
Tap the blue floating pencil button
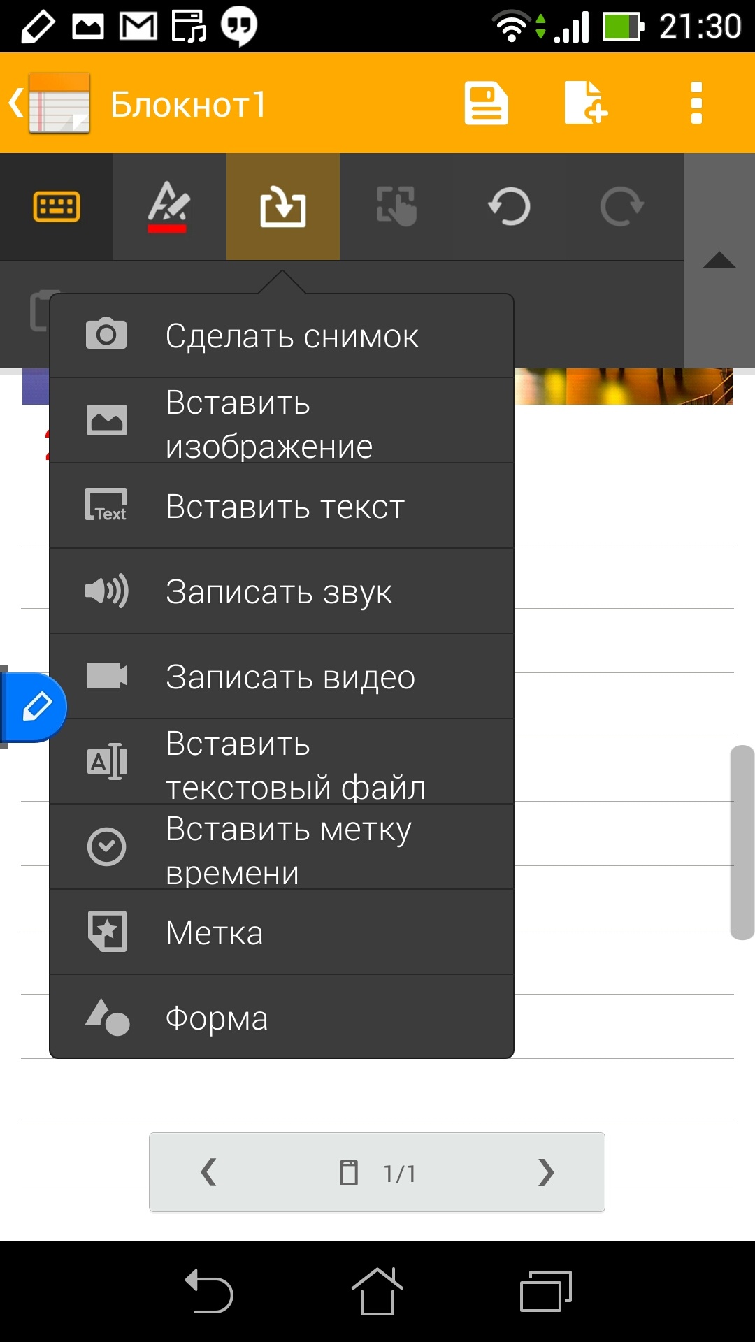pyautogui.click(x=35, y=707)
